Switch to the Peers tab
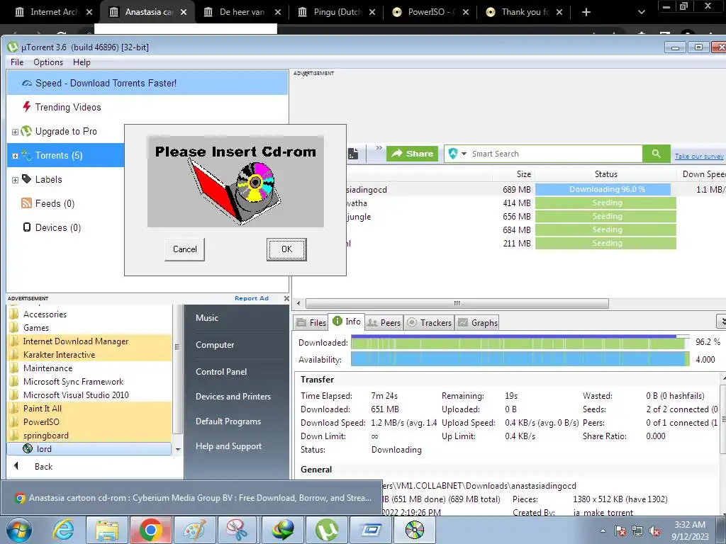726x544 pixels. 384,322
